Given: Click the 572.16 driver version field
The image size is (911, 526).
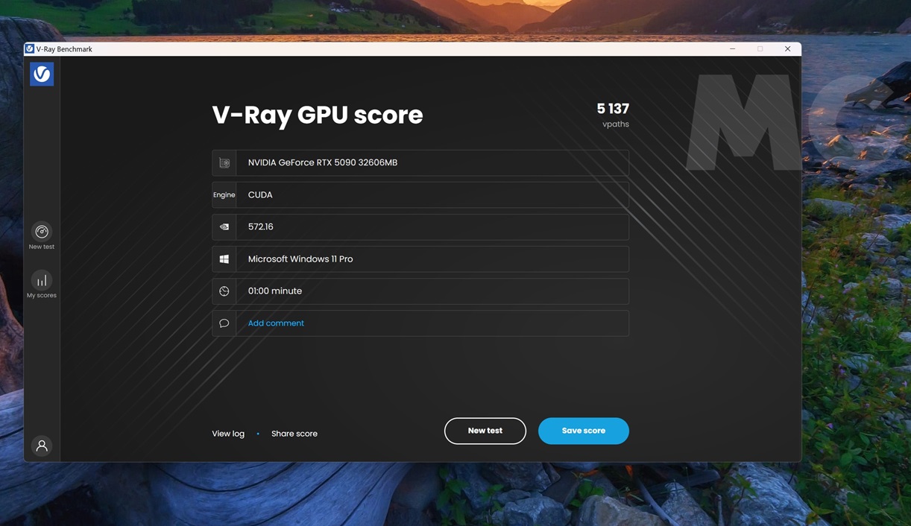Looking at the screenshot, I should click(432, 227).
